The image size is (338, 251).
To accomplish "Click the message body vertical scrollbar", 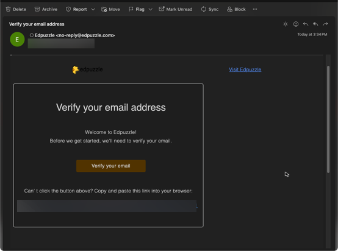I will point(328,119).
